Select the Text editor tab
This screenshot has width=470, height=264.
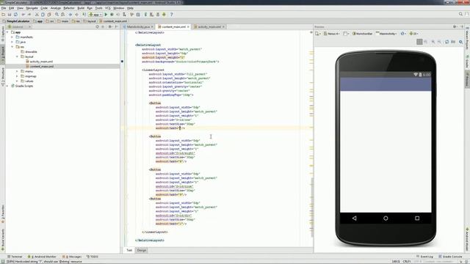click(129, 250)
